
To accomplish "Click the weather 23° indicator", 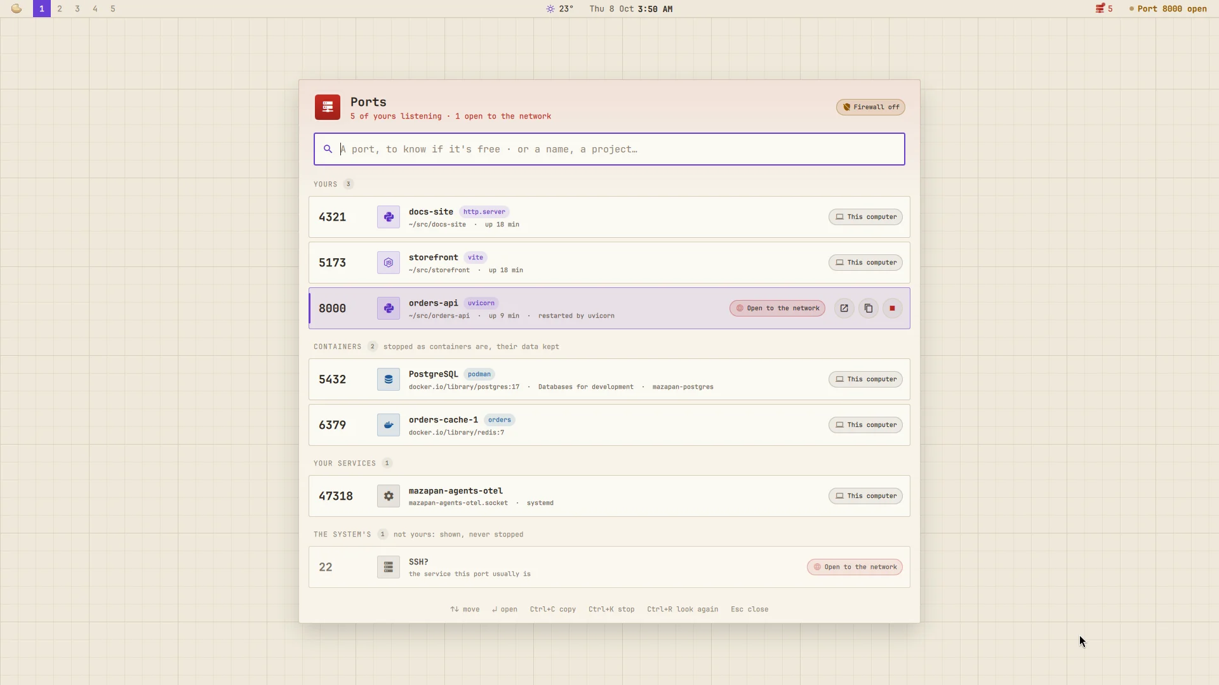I will point(560,9).
